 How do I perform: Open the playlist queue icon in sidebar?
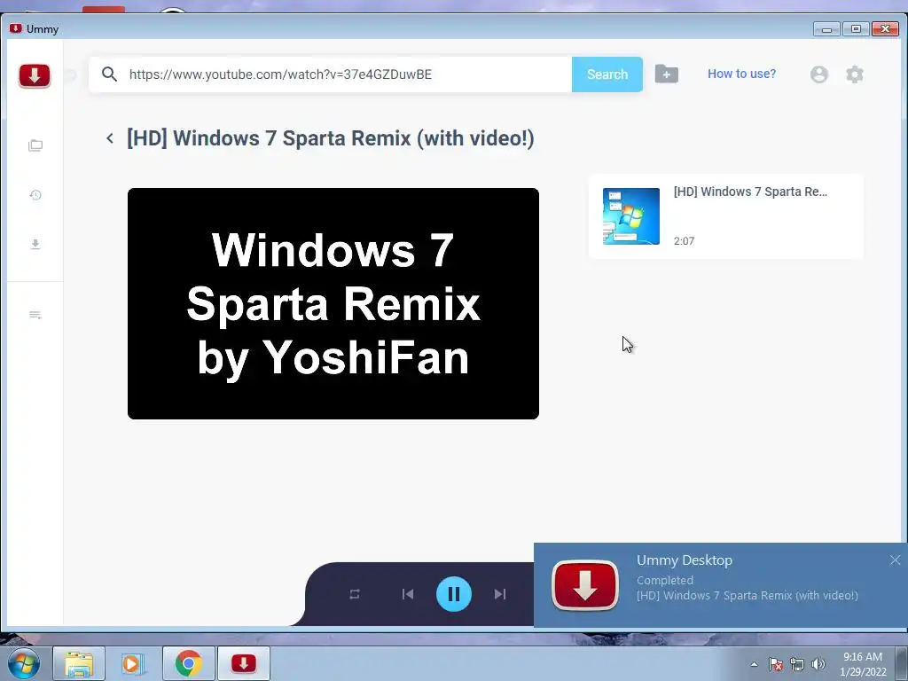pyautogui.click(x=35, y=315)
